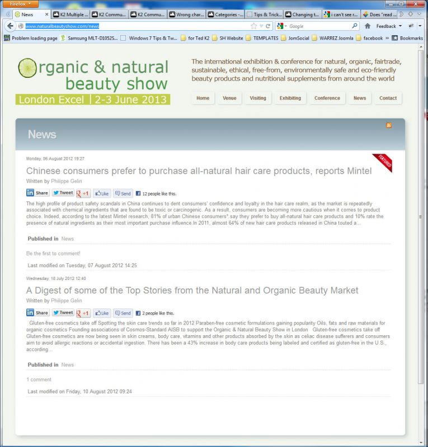
Task: Open the Visiting navigation button
Action: (258, 98)
